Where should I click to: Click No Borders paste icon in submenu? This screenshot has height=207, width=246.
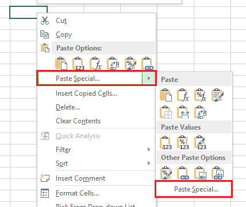tap(166, 112)
